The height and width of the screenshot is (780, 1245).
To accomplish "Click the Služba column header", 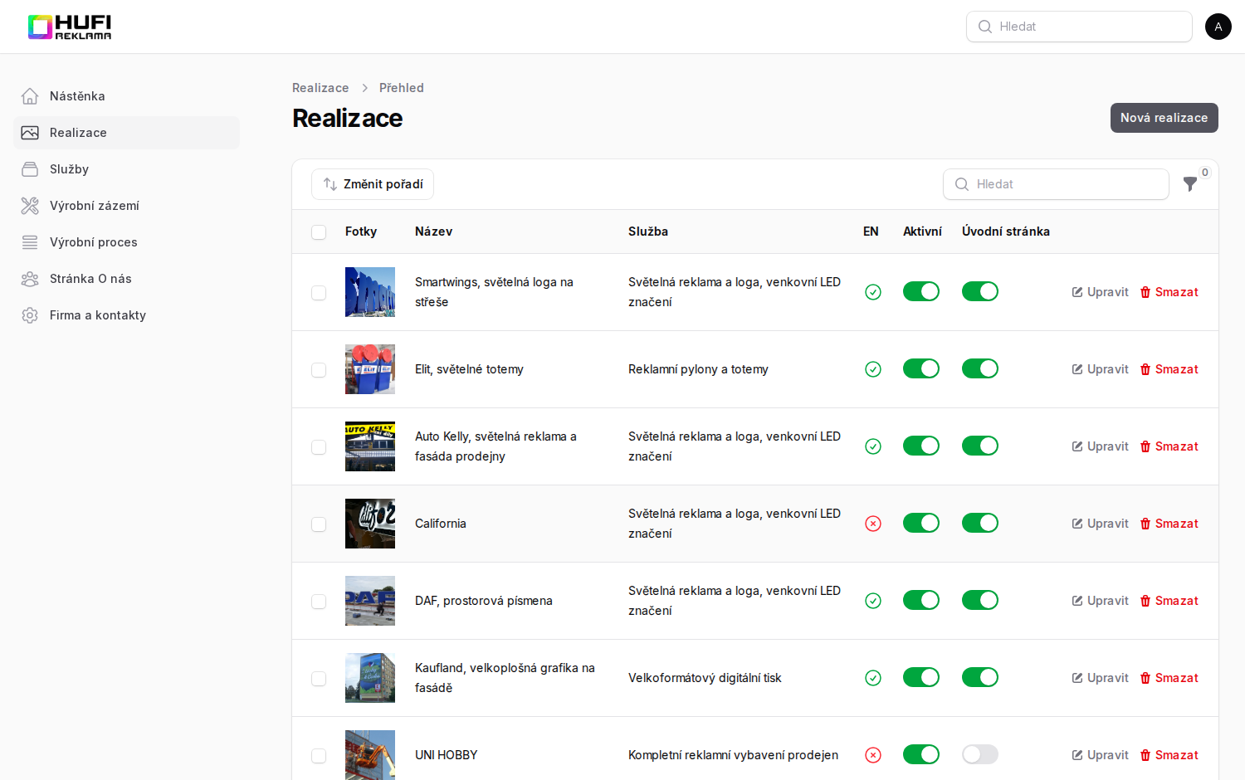I will pos(648,232).
